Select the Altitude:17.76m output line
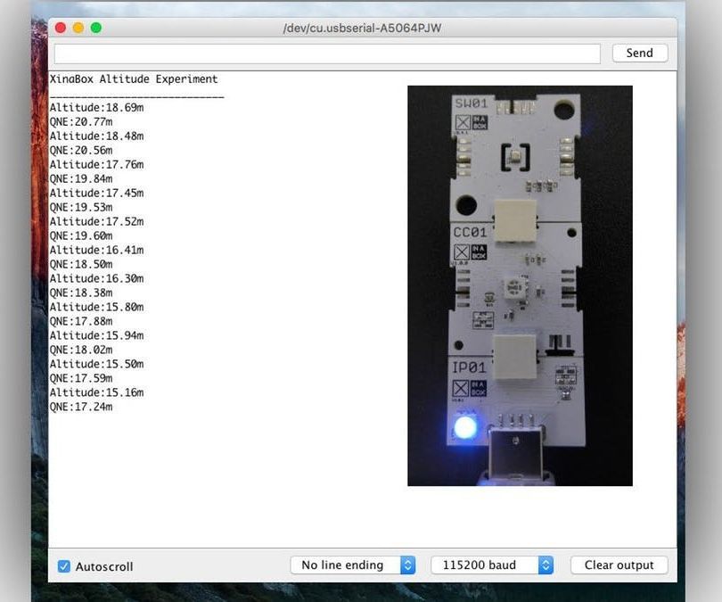 click(x=96, y=165)
